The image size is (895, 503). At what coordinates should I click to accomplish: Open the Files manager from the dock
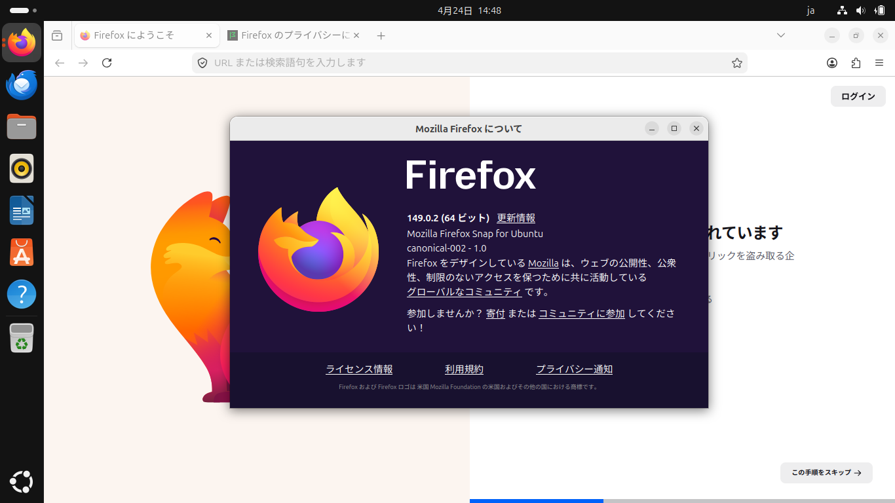click(22, 127)
